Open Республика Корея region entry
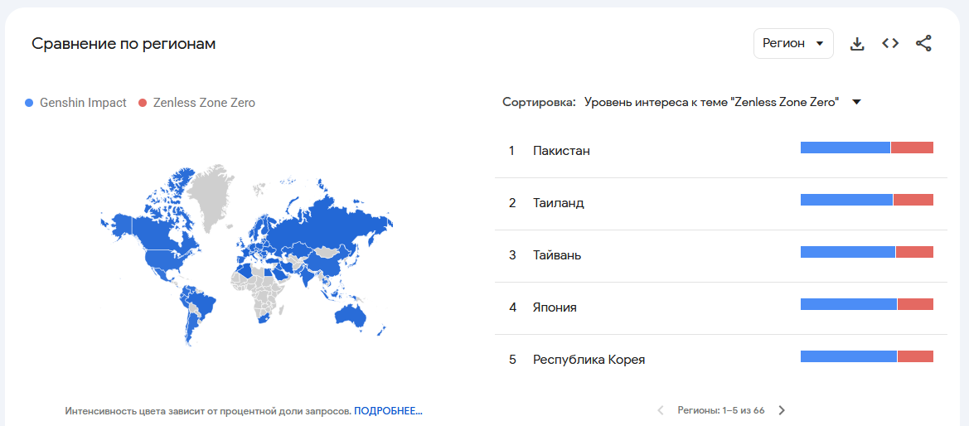Screen dimensions: 969x426 tap(589, 360)
